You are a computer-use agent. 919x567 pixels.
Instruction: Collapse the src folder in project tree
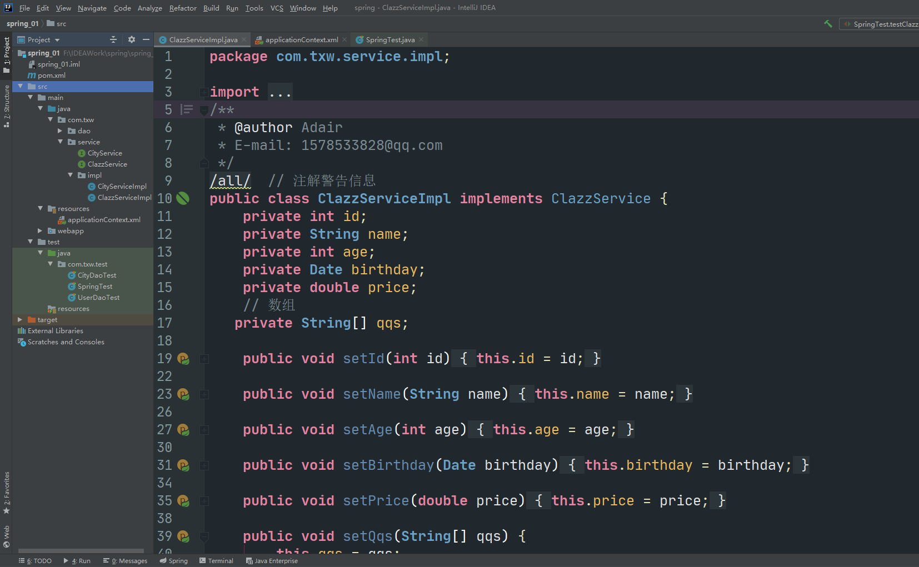[x=21, y=86]
